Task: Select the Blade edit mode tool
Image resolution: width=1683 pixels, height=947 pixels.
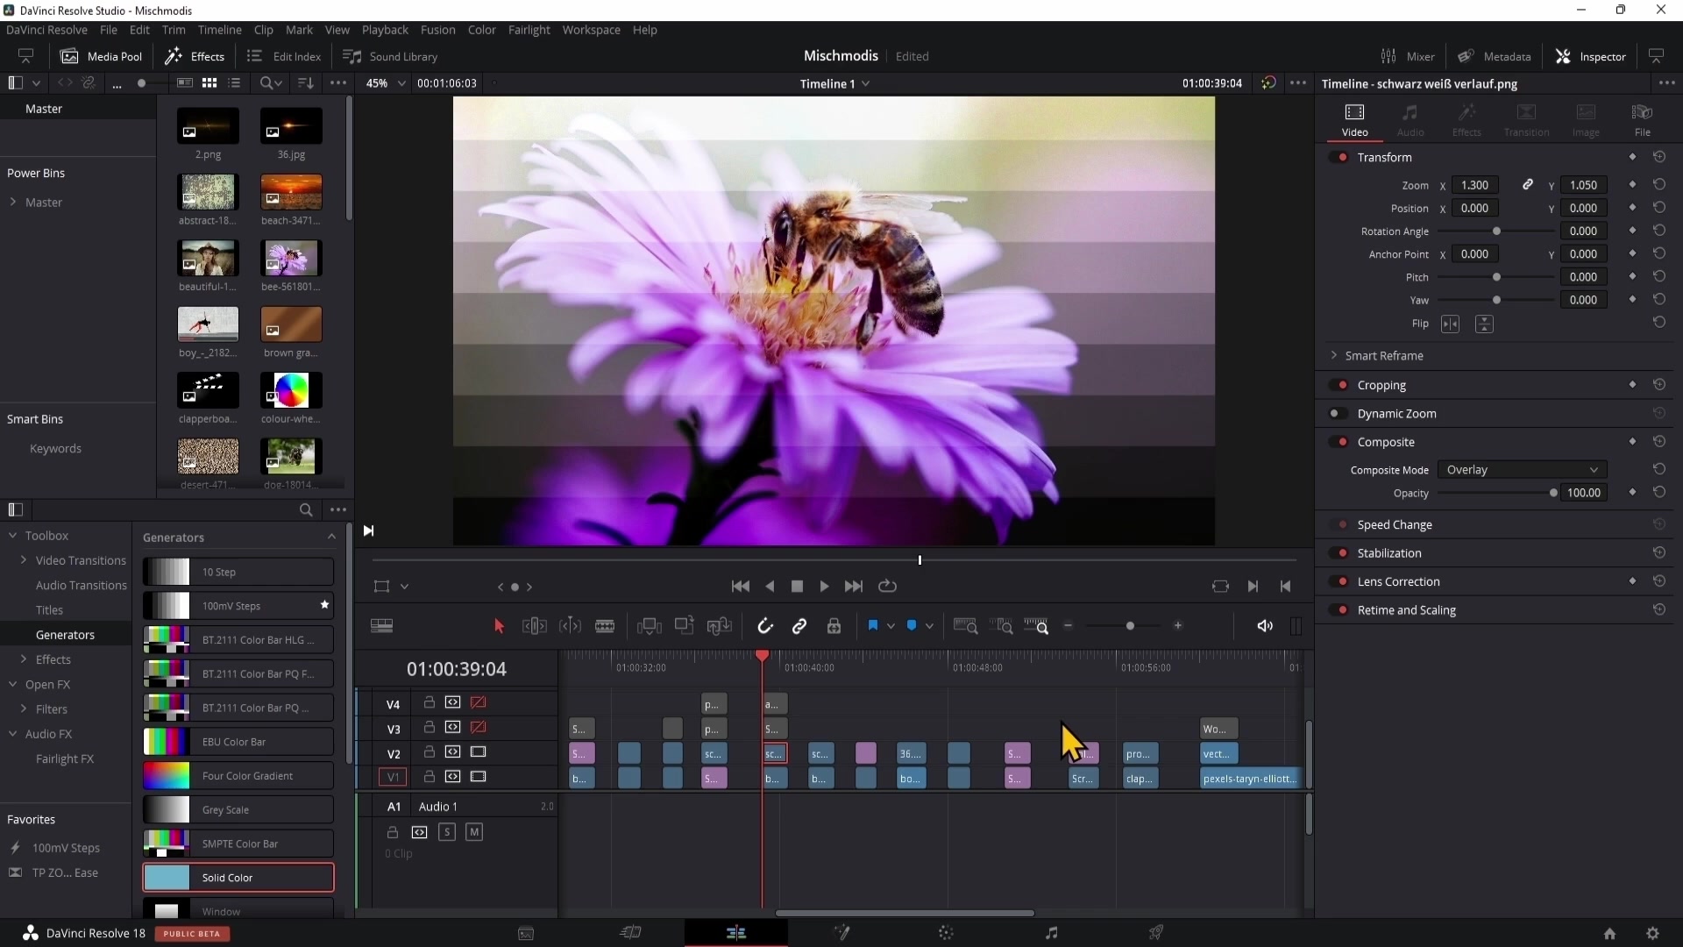Action: (605, 626)
